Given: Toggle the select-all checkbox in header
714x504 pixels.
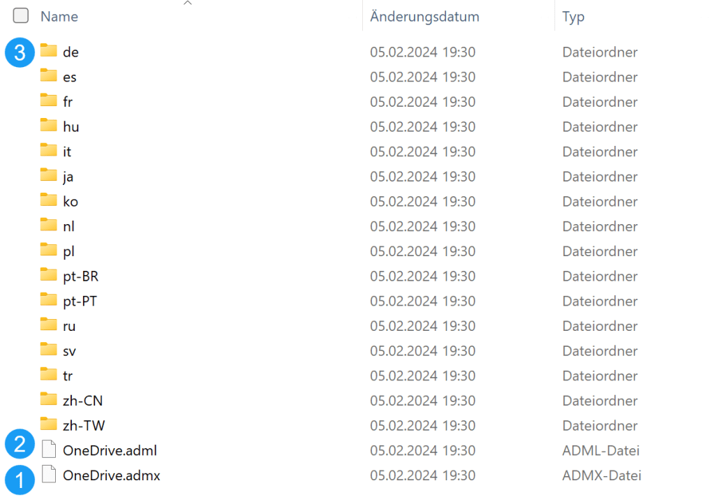Looking at the screenshot, I should [21, 16].
